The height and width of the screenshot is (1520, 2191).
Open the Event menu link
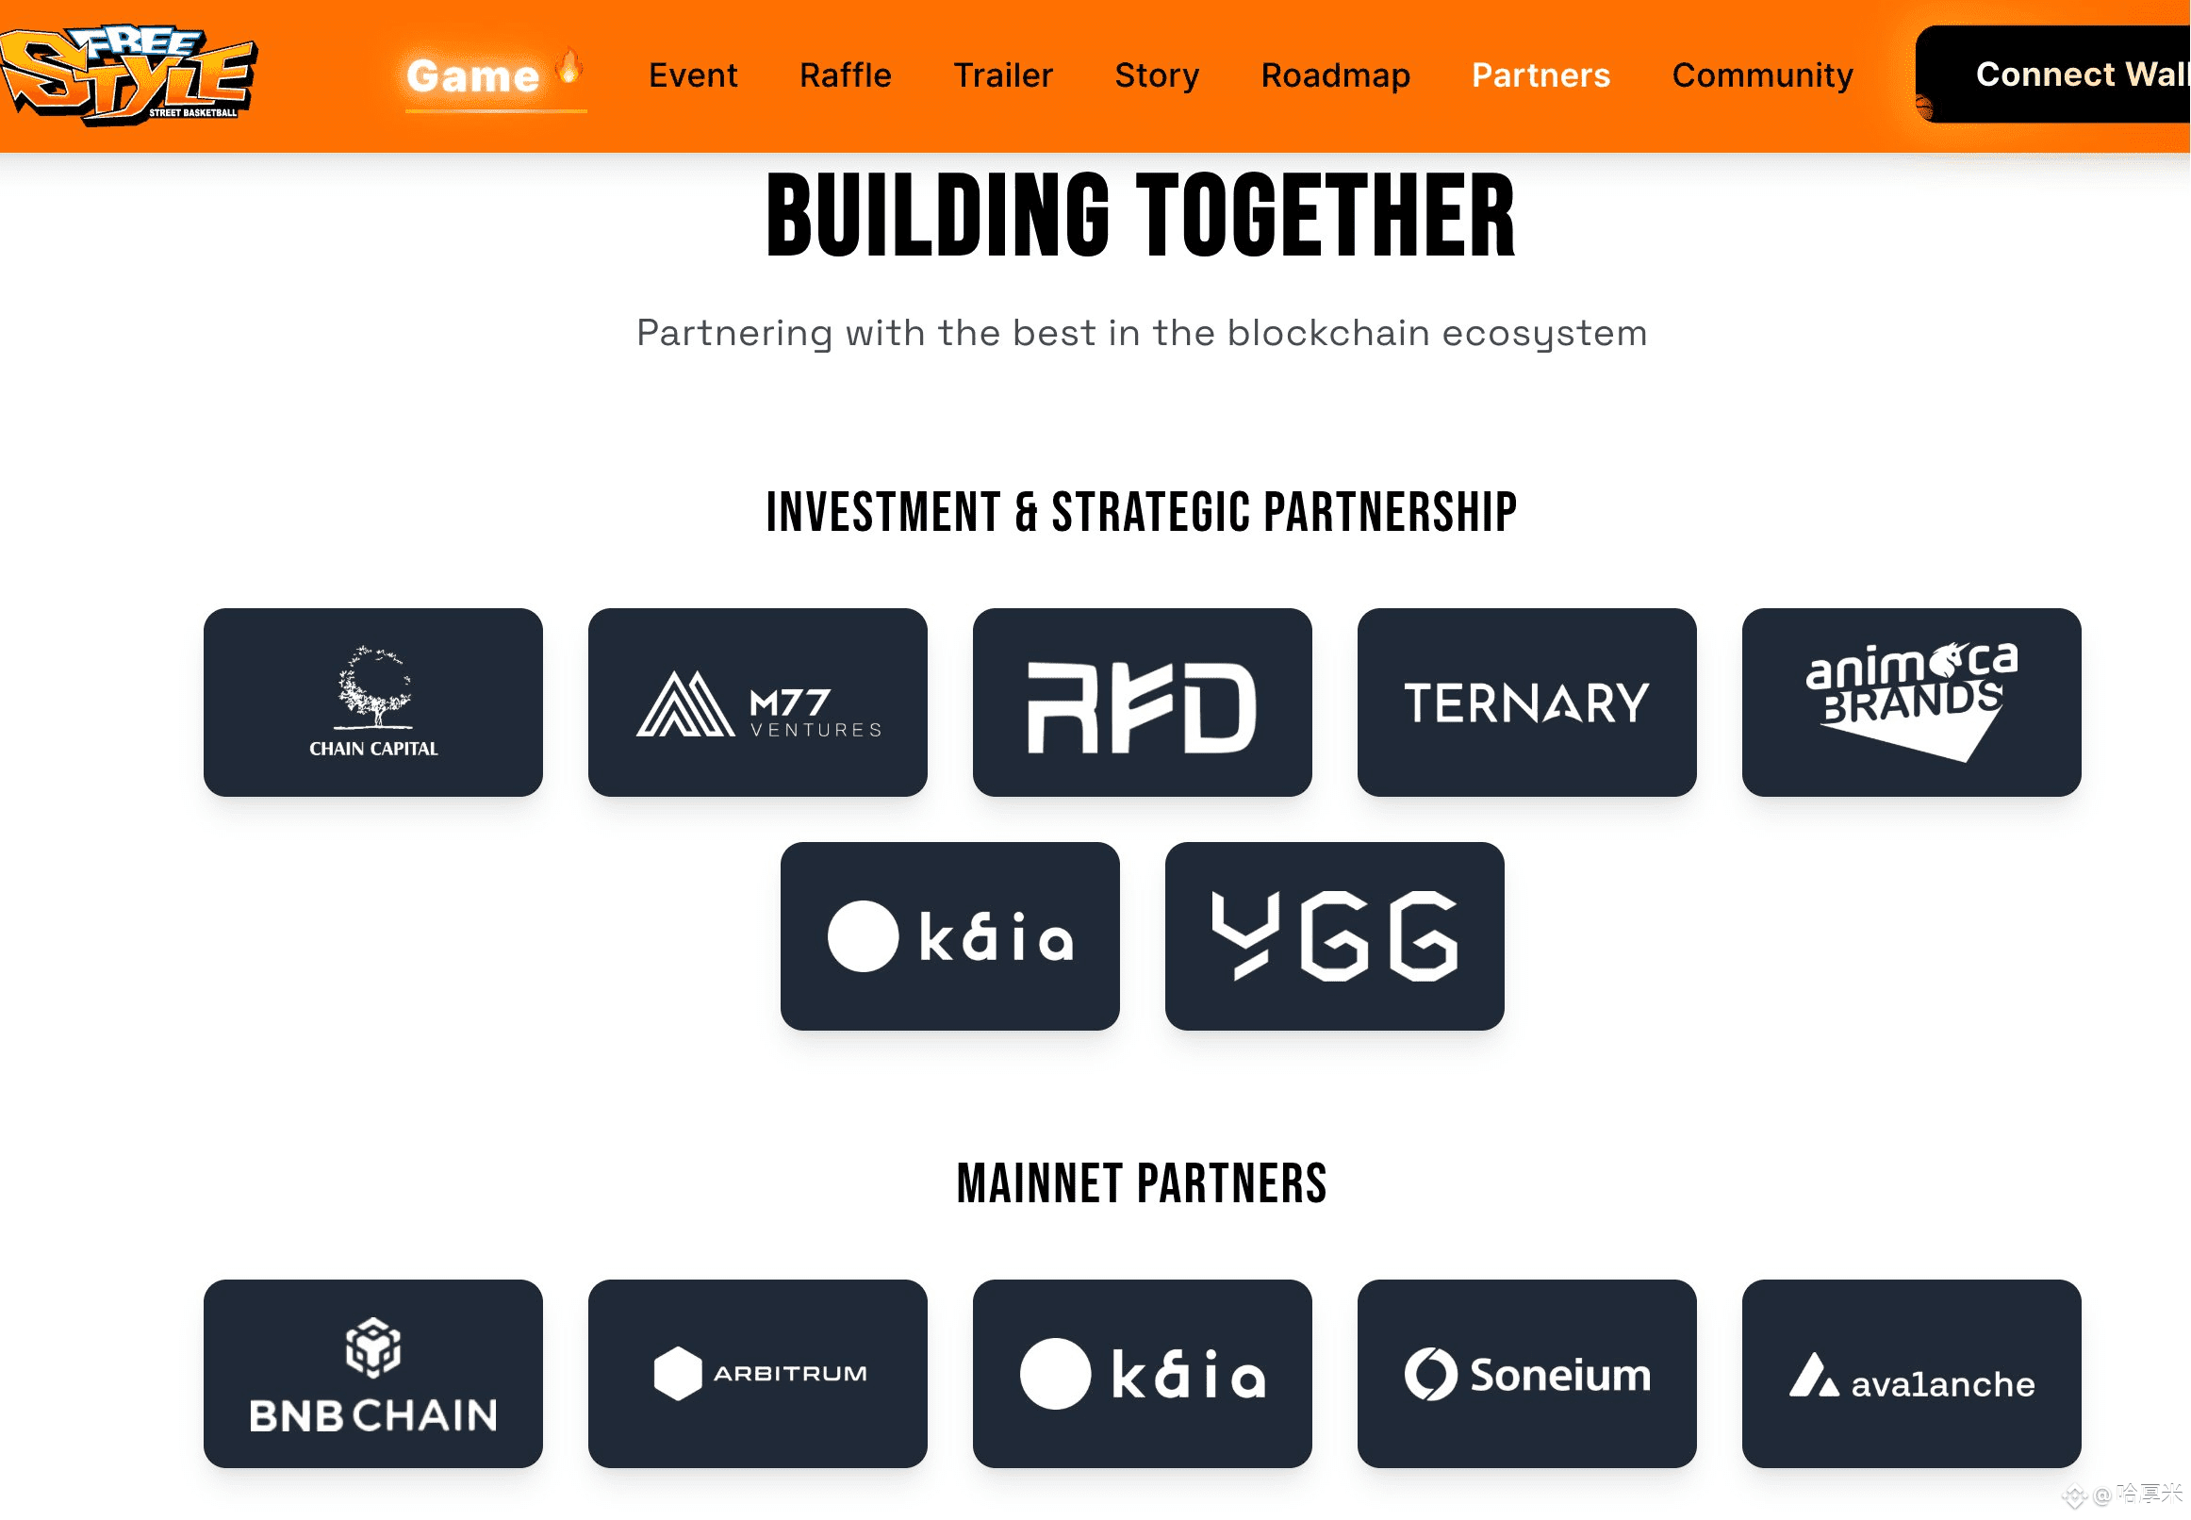coord(693,75)
